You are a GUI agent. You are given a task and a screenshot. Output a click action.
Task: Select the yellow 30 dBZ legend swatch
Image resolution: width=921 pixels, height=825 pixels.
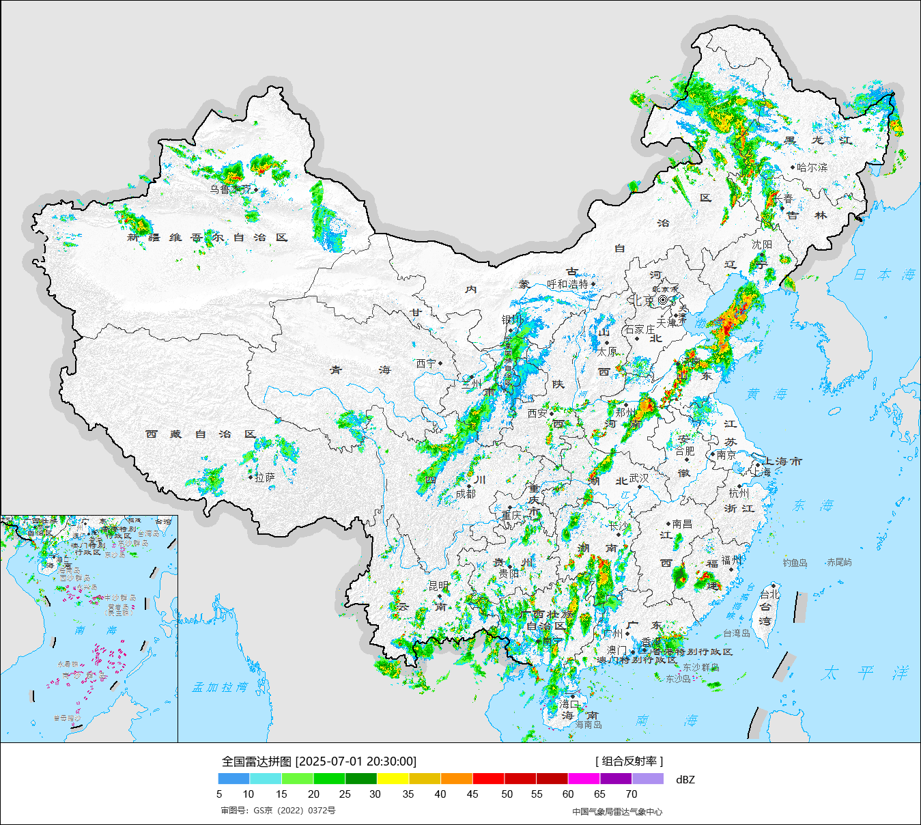click(x=393, y=779)
